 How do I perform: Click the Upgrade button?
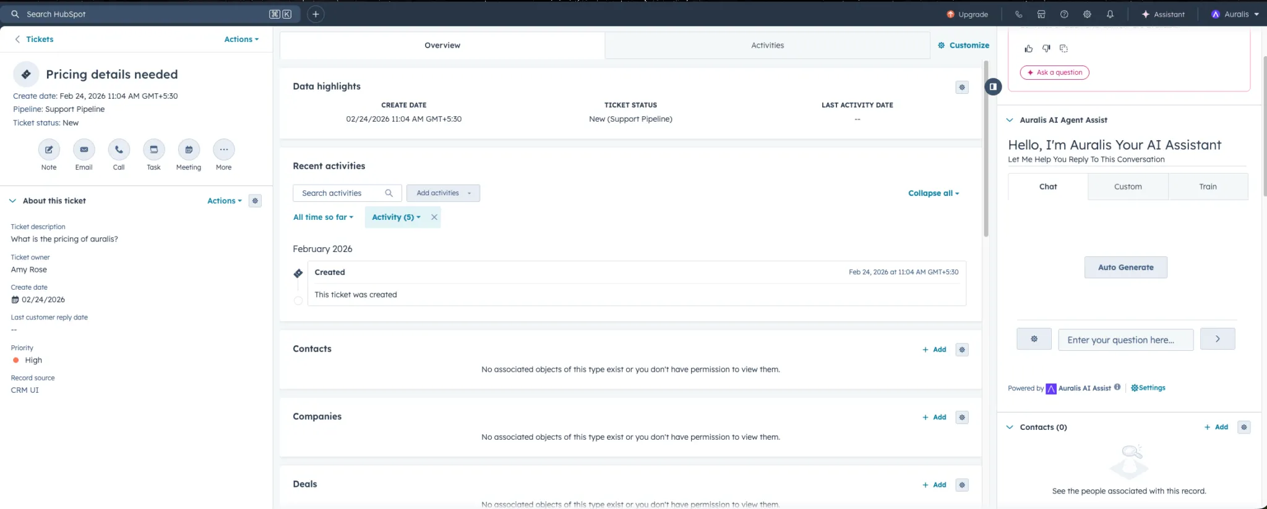tap(967, 14)
